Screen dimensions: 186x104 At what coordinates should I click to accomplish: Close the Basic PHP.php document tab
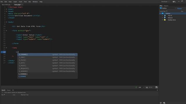tap(12, 5)
